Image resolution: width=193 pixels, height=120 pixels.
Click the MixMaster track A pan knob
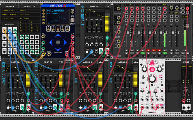pos(126,25)
